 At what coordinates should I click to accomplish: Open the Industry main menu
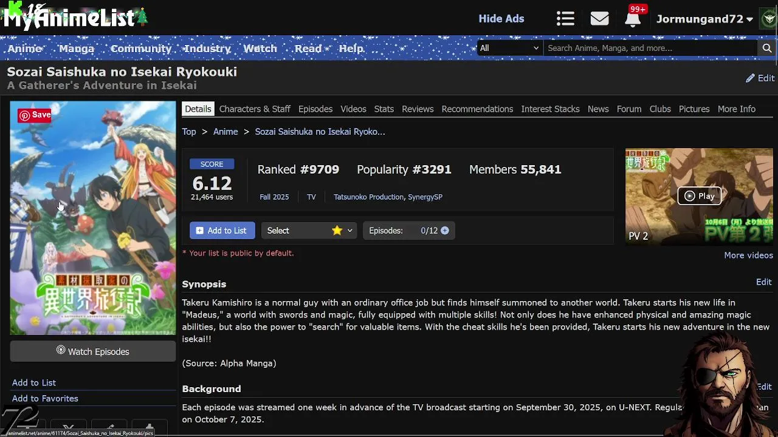tap(207, 49)
